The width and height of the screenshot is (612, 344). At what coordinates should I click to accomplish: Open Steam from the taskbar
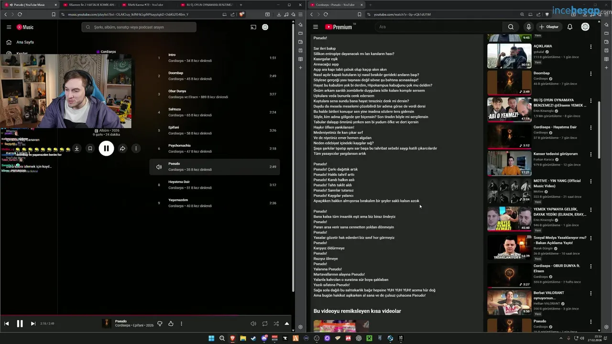click(253, 338)
